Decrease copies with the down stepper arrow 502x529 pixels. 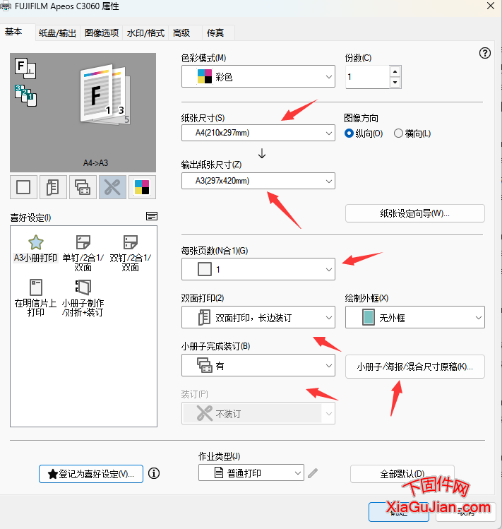coord(395,83)
